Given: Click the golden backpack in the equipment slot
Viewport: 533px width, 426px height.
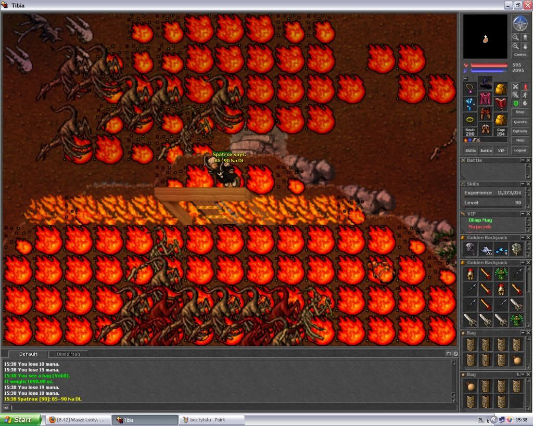Looking at the screenshot, I should click(x=501, y=89).
